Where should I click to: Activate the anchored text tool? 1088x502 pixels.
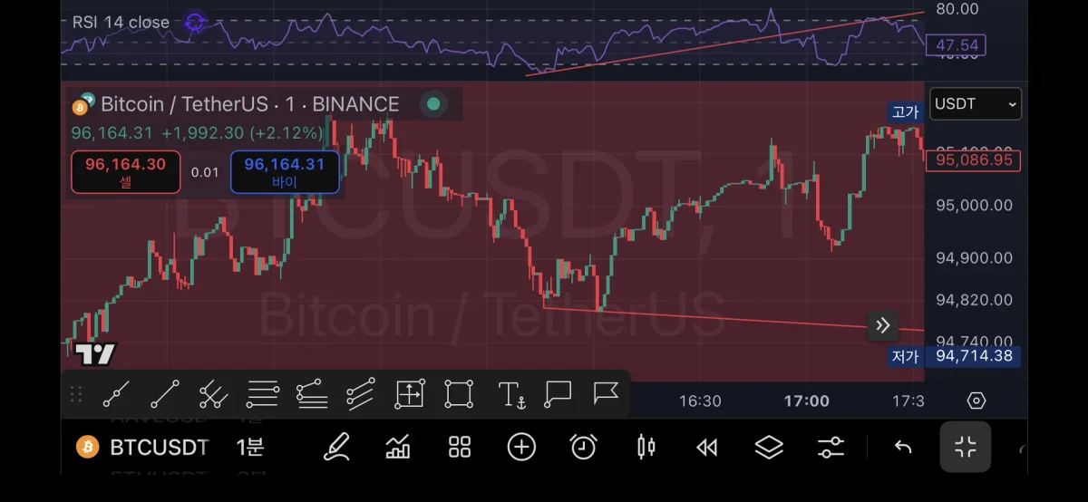pyautogui.click(x=511, y=394)
